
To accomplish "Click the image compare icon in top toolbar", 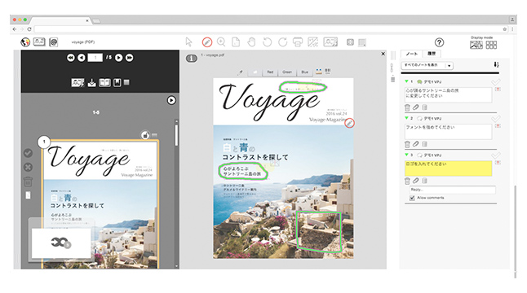I will click(330, 42).
